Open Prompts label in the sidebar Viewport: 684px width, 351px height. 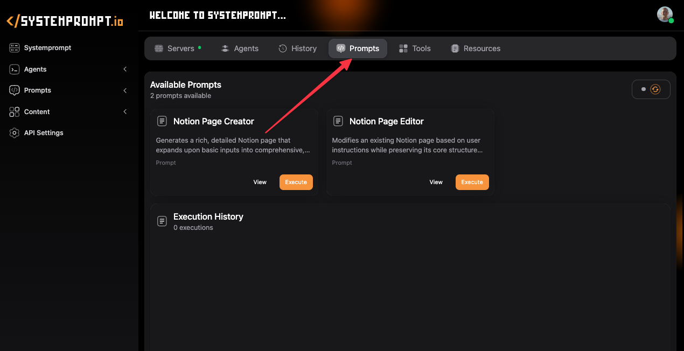tap(38, 90)
